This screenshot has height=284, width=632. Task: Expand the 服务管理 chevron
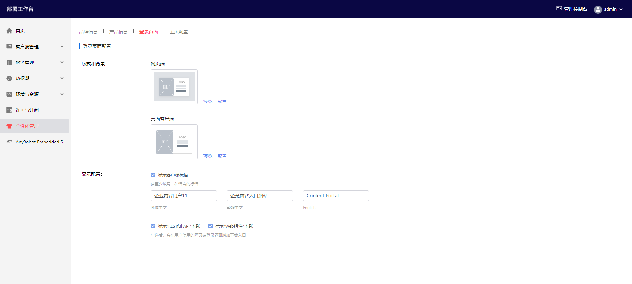pyautogui.click(x=62, y=62)
